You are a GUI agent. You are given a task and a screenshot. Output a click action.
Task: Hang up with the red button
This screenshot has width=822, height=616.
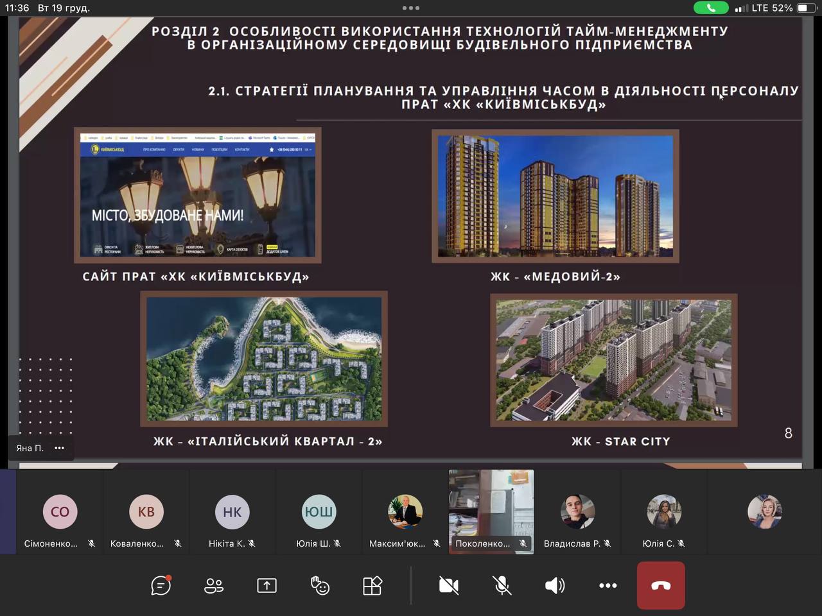[x=661, y=585]
